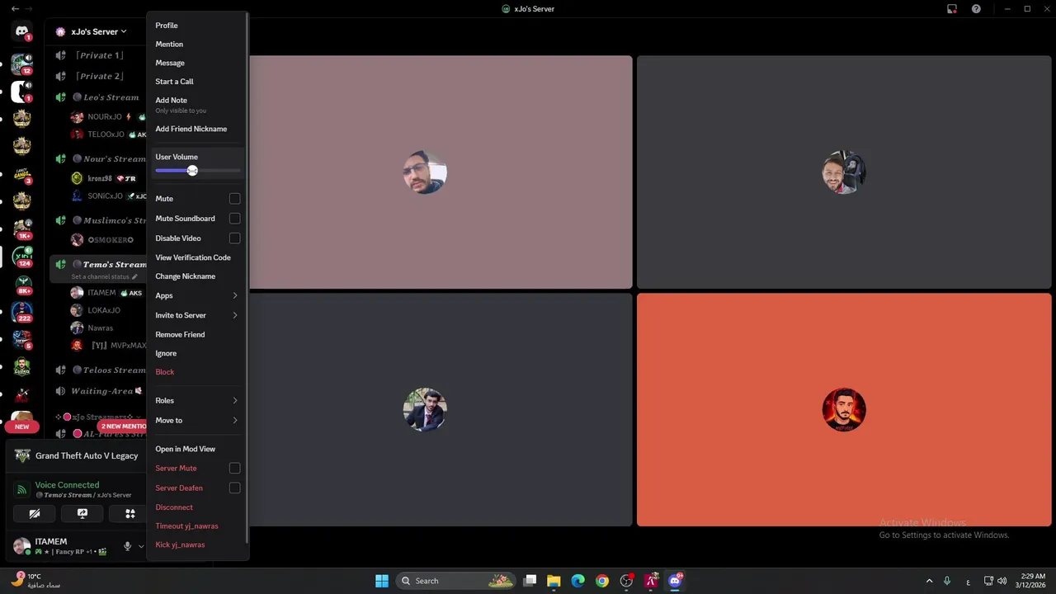Image resolution: width=1056 pixels, height=594 pixels.
Task: Expand the Invite to Server submenu
Action: tap(234, 315)
